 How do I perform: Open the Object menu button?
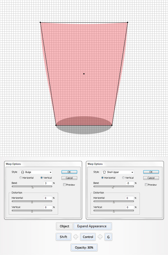point(65,226)
